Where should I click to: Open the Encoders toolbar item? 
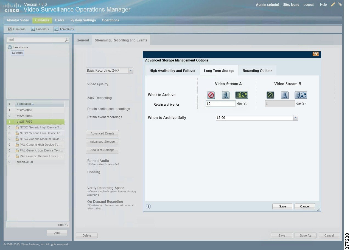[x=40, y=29]
